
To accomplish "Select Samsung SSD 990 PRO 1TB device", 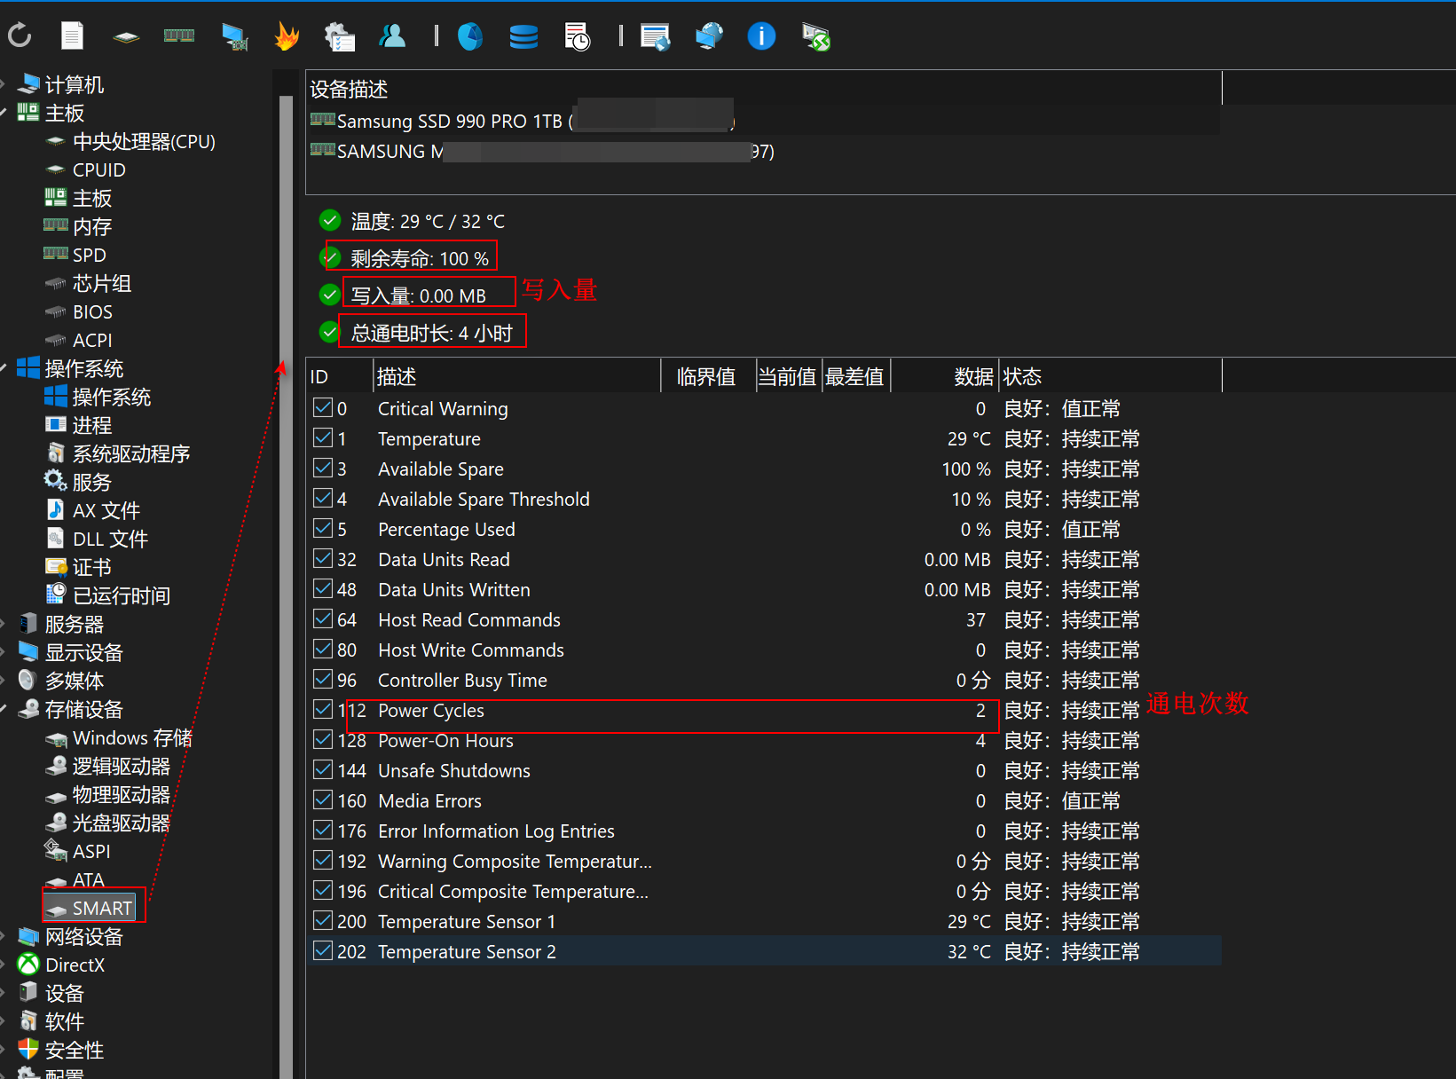I will (x=764, y=121).
